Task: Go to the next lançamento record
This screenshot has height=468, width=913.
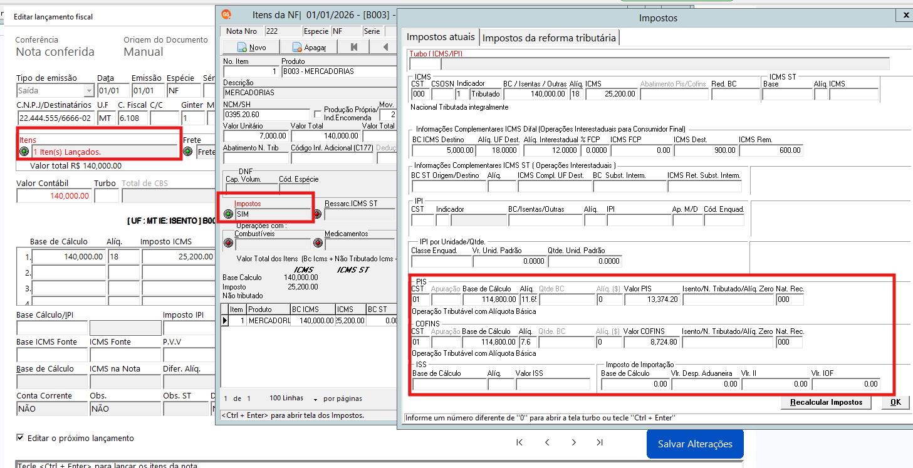Action: [573, 442]
